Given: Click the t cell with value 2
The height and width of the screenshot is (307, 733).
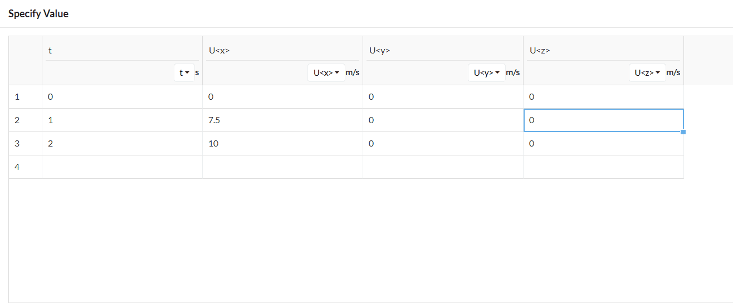Looking at the screenshot, I should click(122, 144).
